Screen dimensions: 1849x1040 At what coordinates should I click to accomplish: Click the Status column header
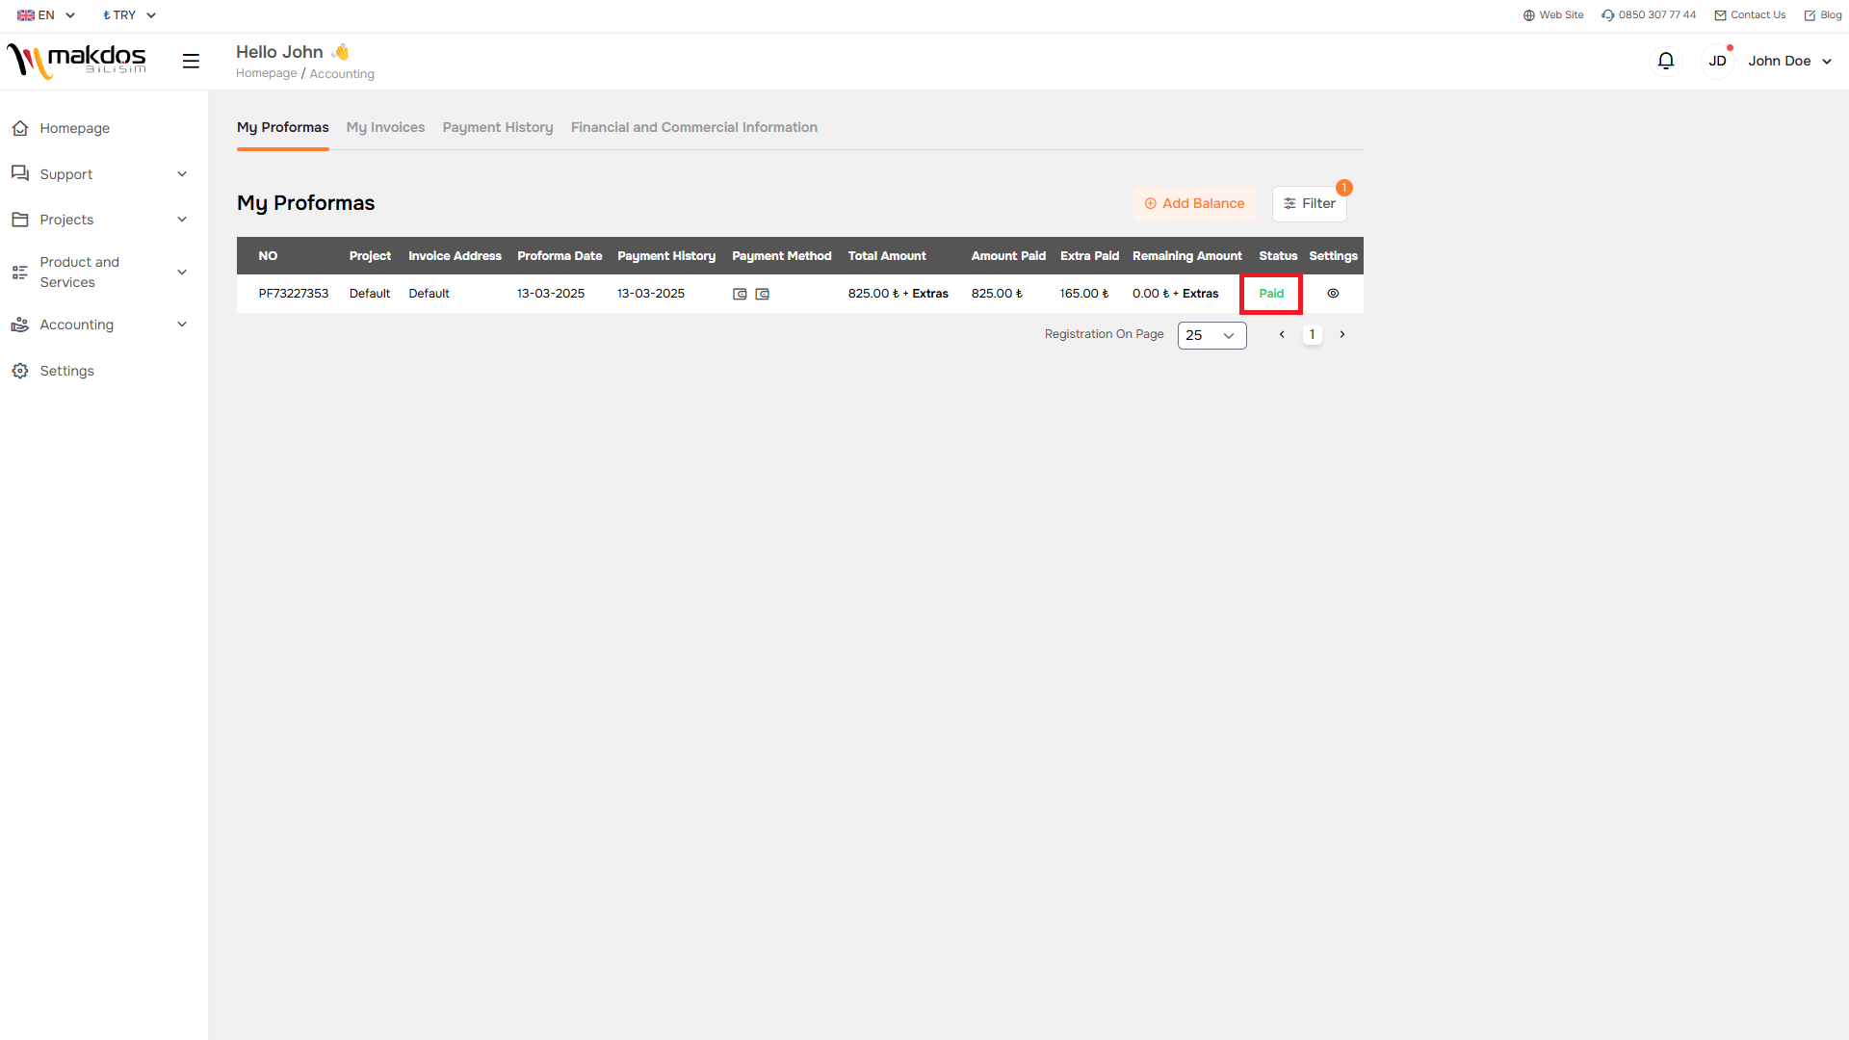(x=1278, y=256)
